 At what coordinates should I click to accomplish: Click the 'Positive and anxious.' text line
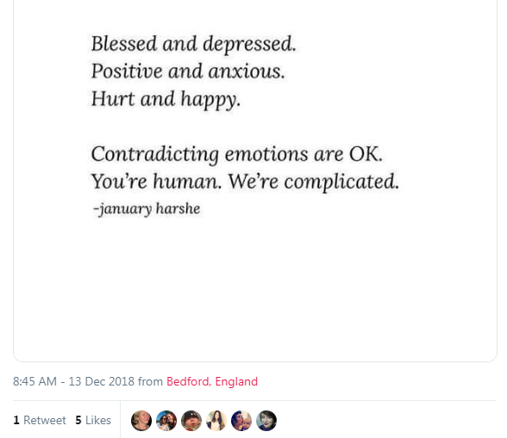click(x=188, y=71)
